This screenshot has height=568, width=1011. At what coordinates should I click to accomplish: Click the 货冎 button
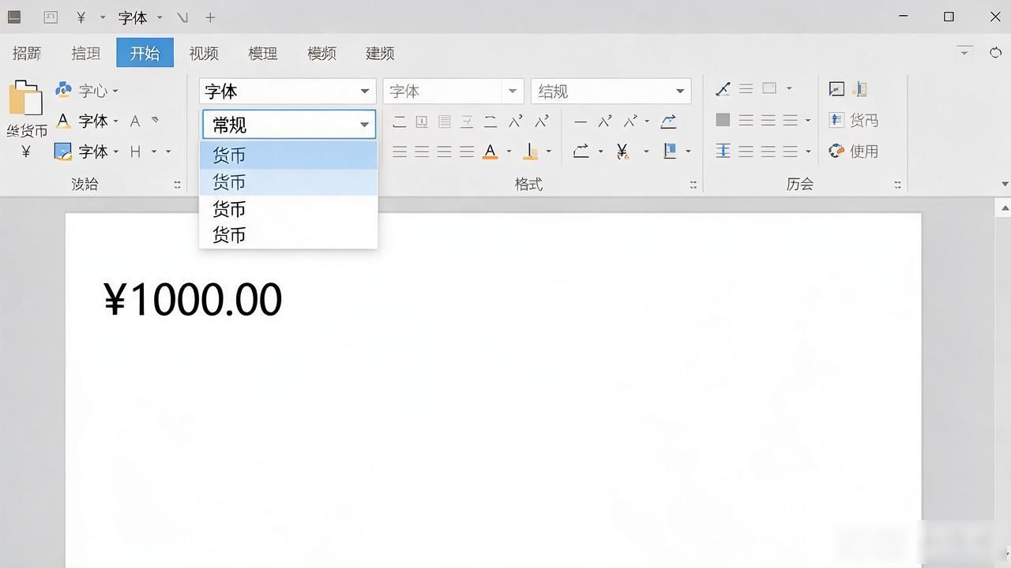click(x=853, y=120)
